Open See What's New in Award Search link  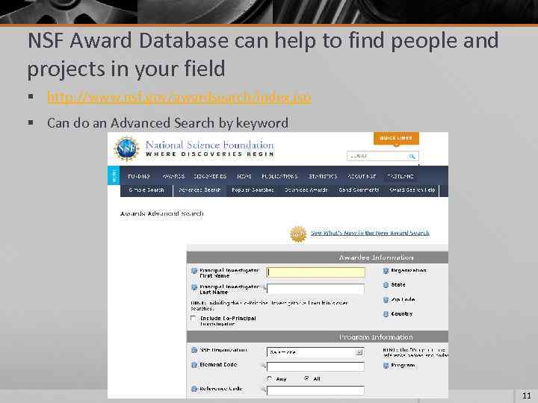[370, 233]
